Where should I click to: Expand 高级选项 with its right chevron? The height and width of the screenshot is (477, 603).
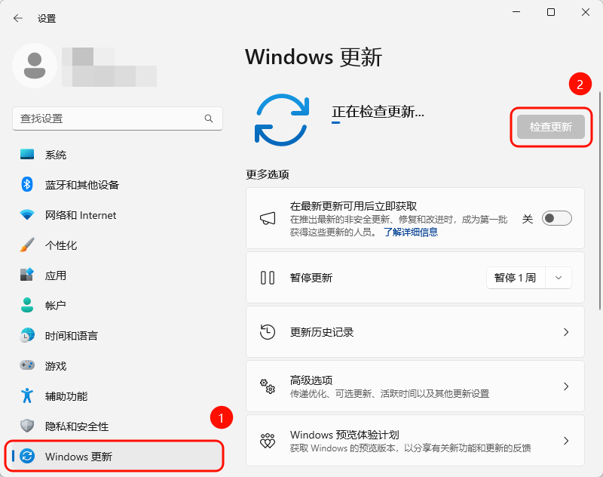coord(566,386)
